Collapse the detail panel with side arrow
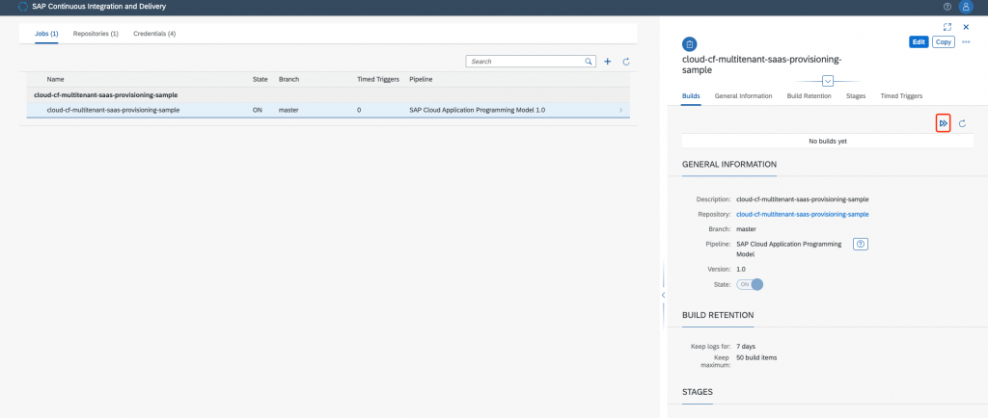Screen dimensions: 988x418 663,295
